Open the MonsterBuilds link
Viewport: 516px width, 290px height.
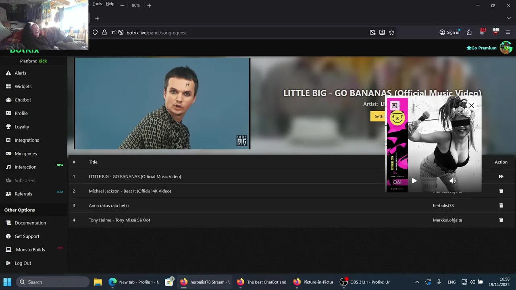(x=30, y=250)
